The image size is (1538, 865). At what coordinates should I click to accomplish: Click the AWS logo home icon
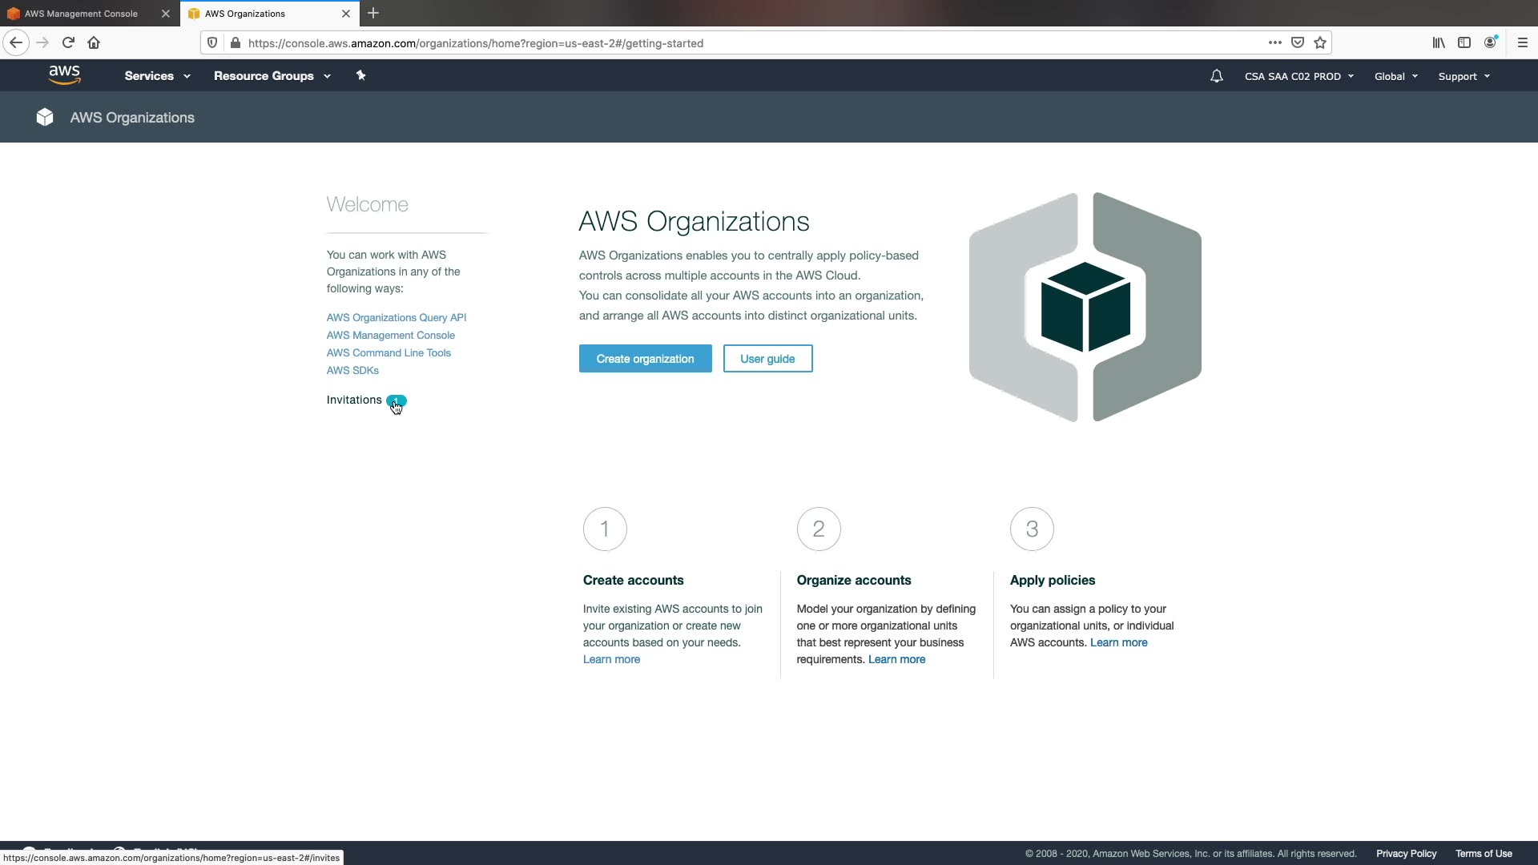[64, 75]
